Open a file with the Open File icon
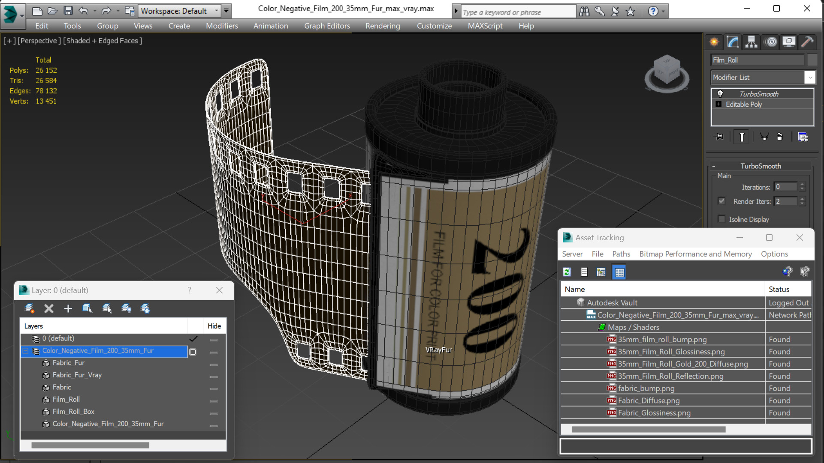Viewport: 824px width, 463px height. point(52,11)
